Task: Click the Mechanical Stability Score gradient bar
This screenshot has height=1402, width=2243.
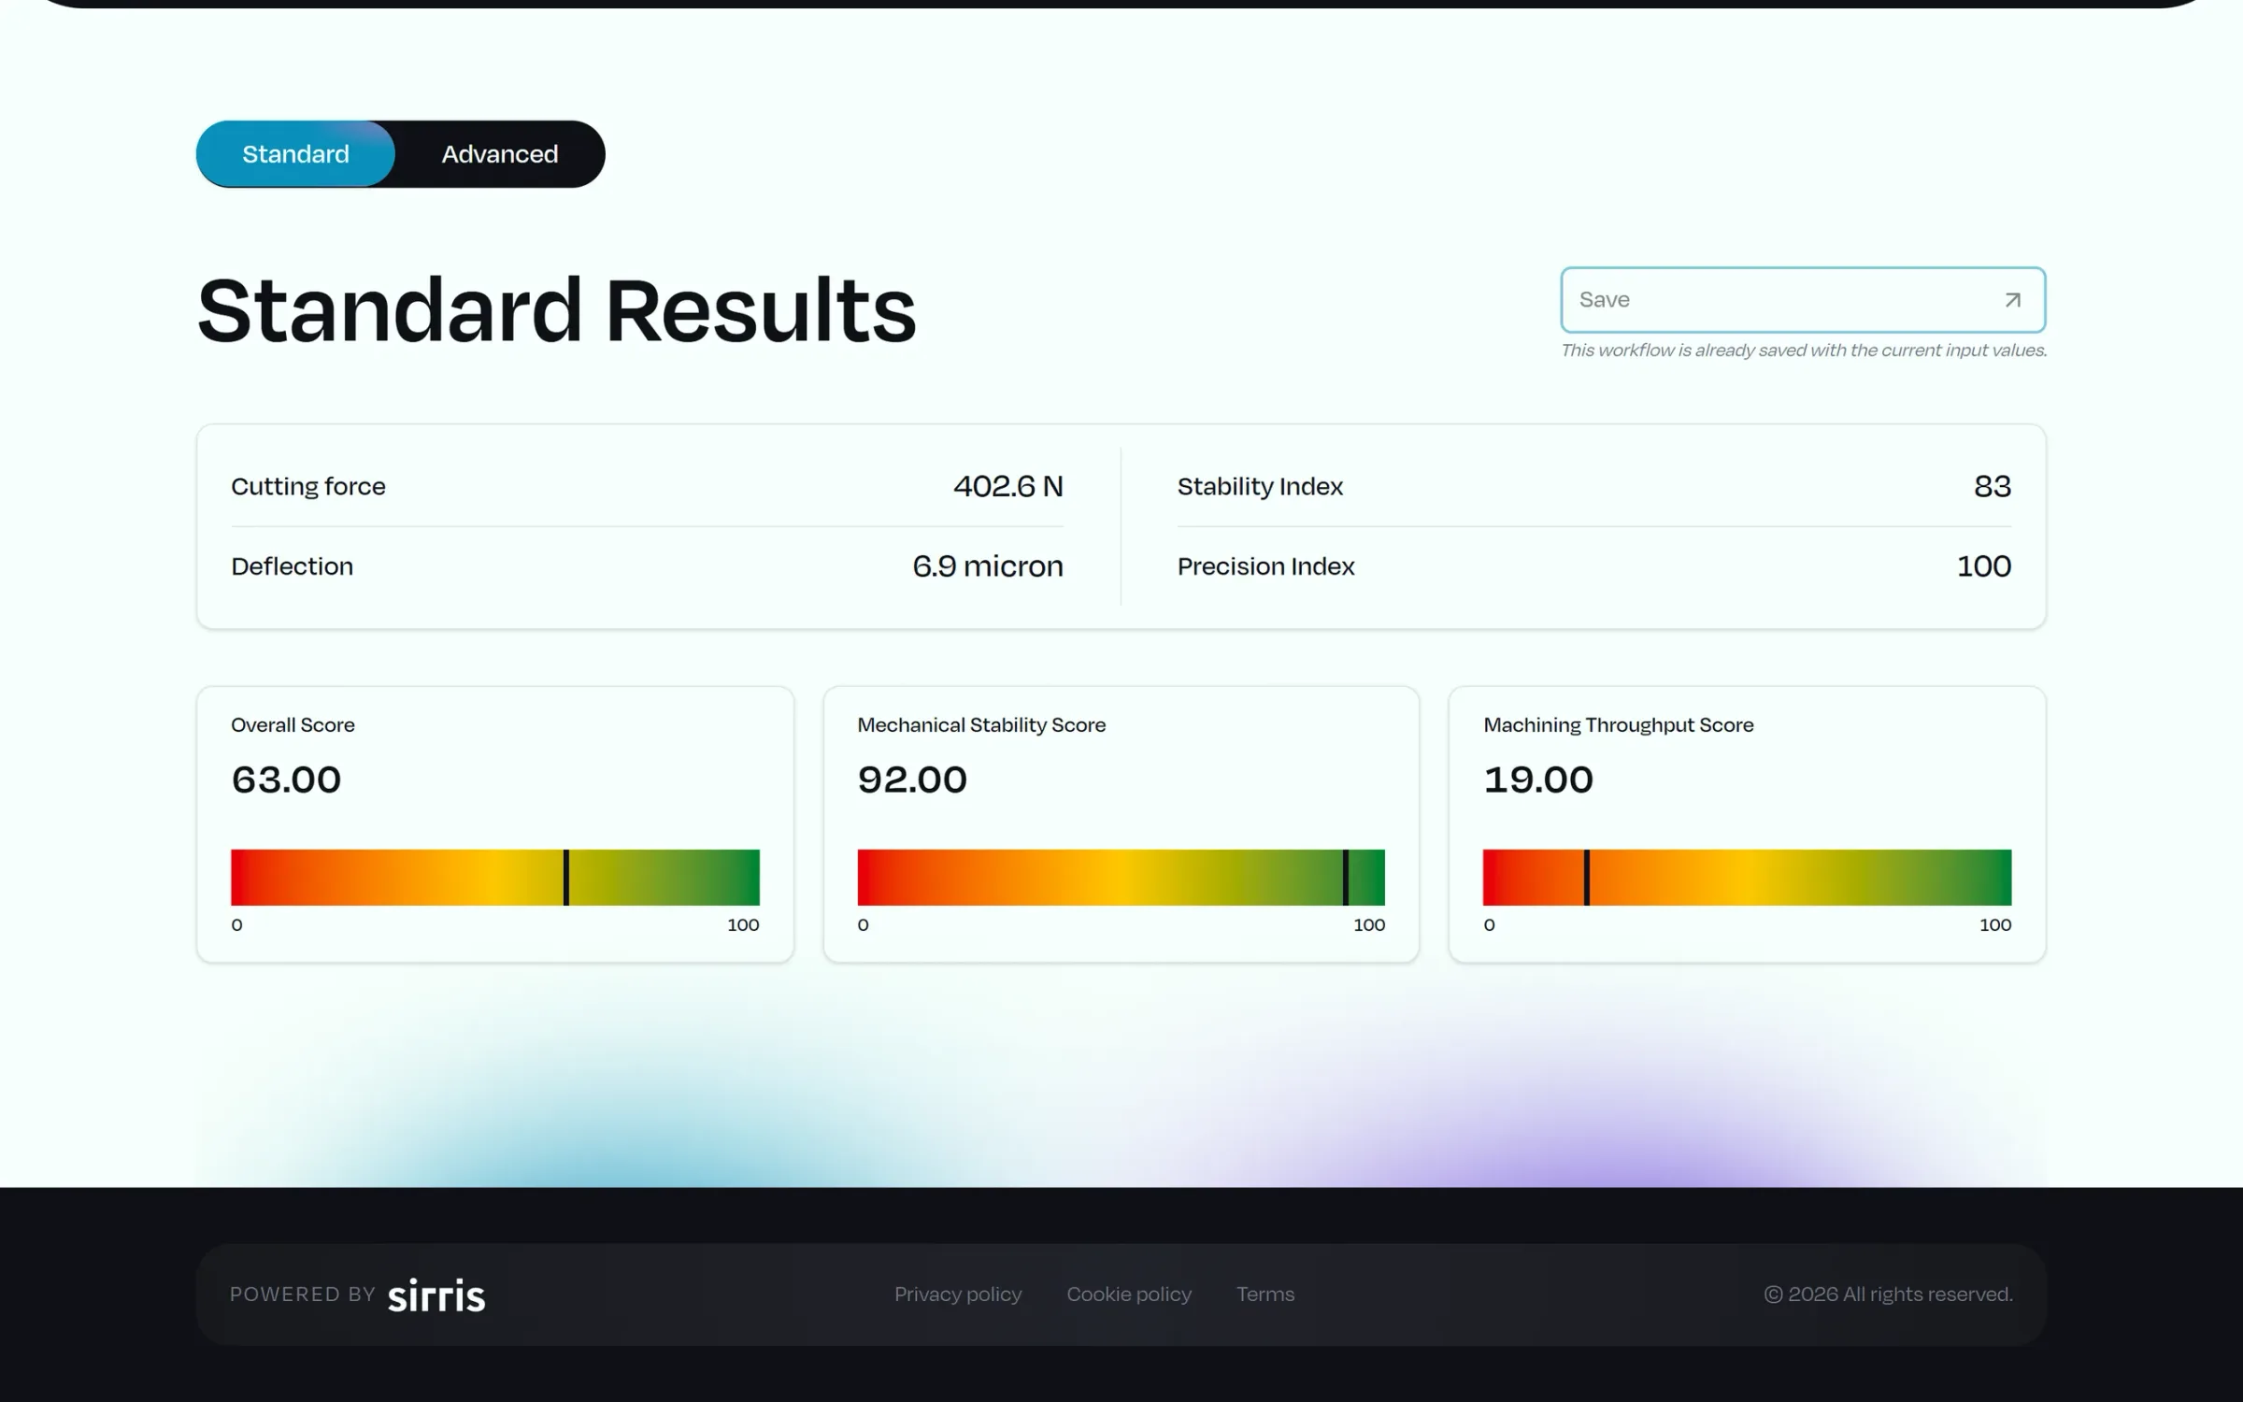Action: (x=1121, y=877)
